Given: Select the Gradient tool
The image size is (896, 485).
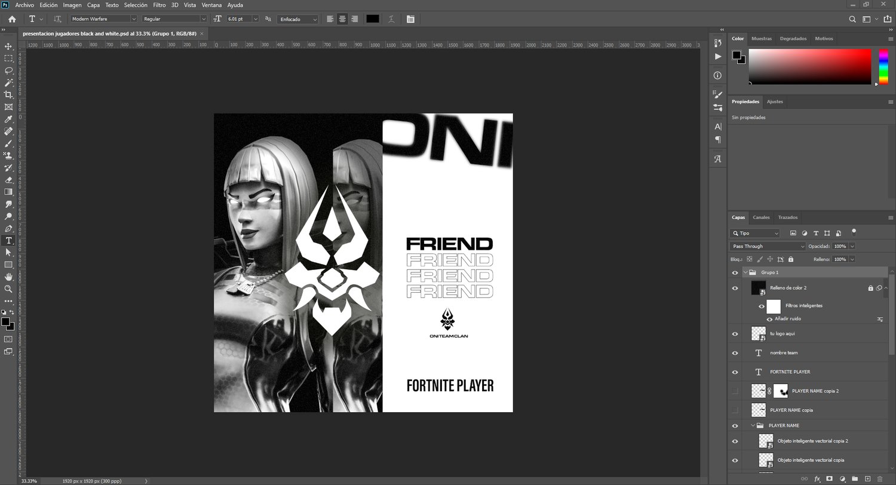Looking at the screenshot, I should point(8,192).
